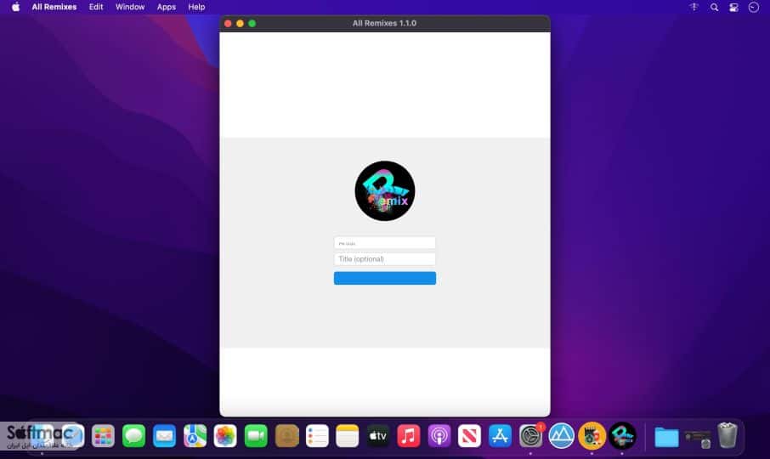
Task: Open Maps from the dock
Action: click(195, 436)
